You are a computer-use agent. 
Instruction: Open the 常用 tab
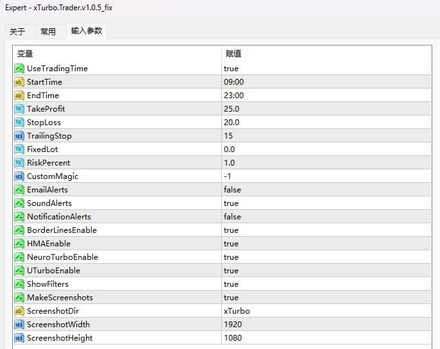coord(48,31)
